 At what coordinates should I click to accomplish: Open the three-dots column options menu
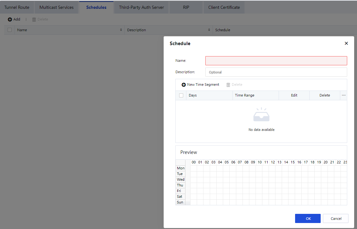click(x=344, y=95)
